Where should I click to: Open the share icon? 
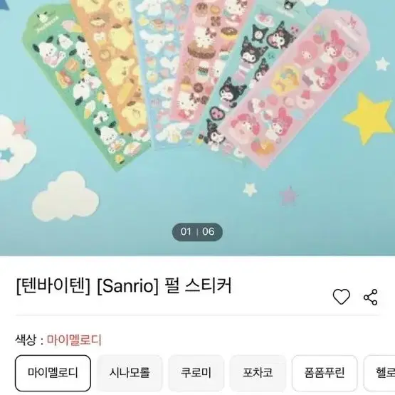click(371, 297)
